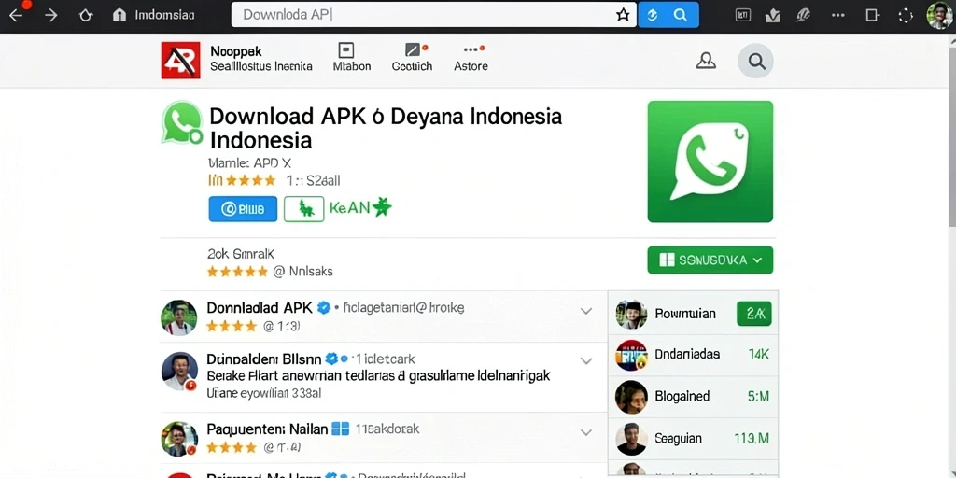Image resolution: width=956 pixels, height=478 pixels.
Task: Click the Imdomslaa tab title
Action: pos(164,15)
